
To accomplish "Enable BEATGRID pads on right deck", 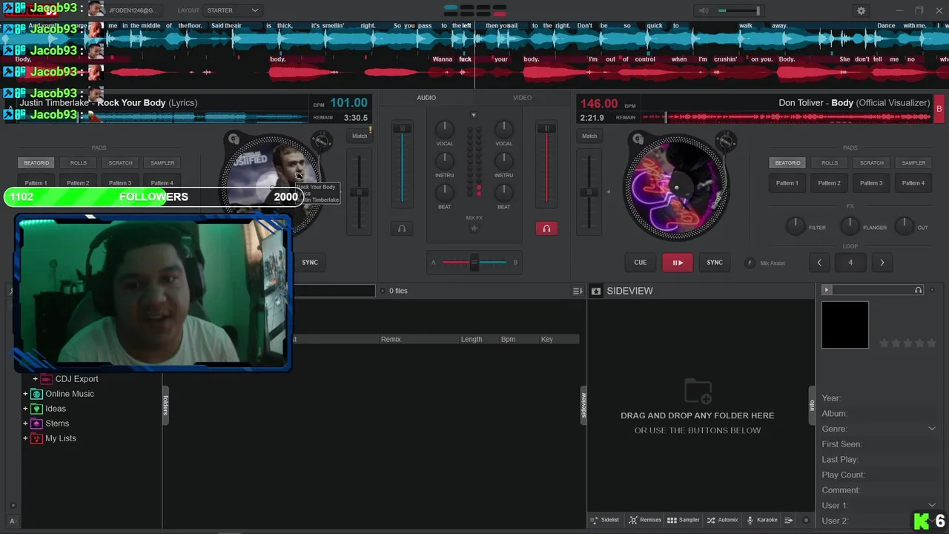I will (x=787, y=162).
